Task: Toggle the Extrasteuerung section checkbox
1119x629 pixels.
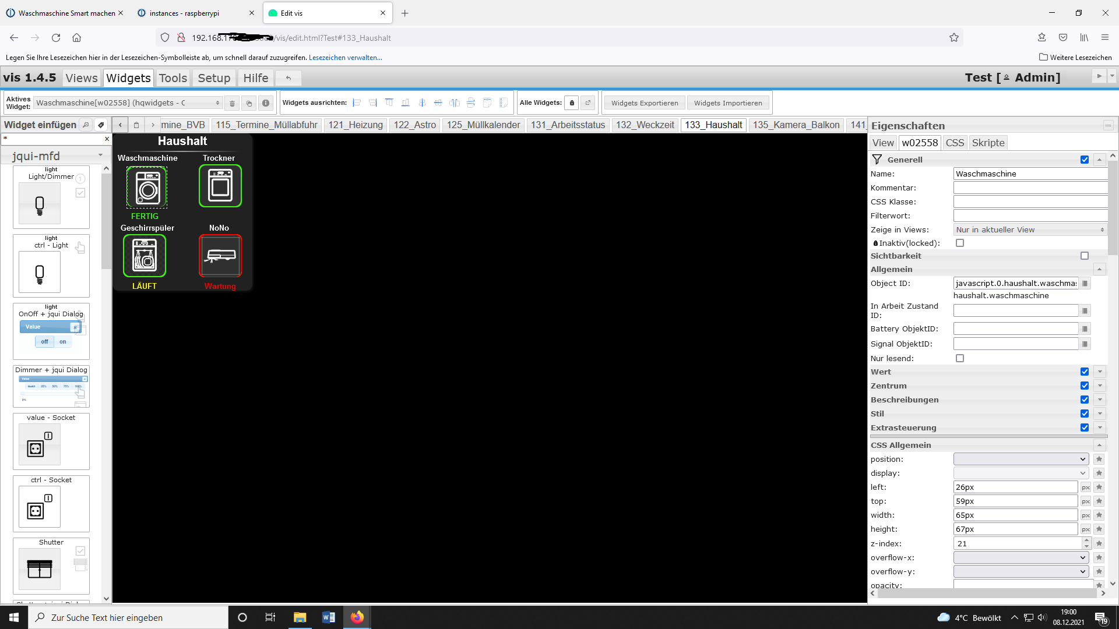Action: (x=1085, y=427)
